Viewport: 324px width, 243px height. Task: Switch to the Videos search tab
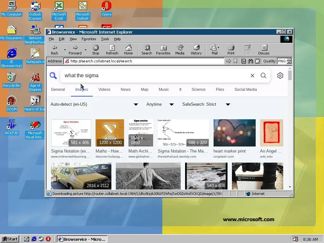coord(104,90)
